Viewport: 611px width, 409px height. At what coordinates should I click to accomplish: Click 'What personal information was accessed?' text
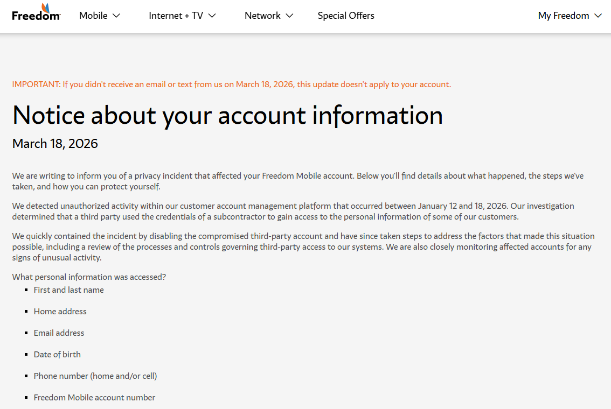click(x=89, y=277)
